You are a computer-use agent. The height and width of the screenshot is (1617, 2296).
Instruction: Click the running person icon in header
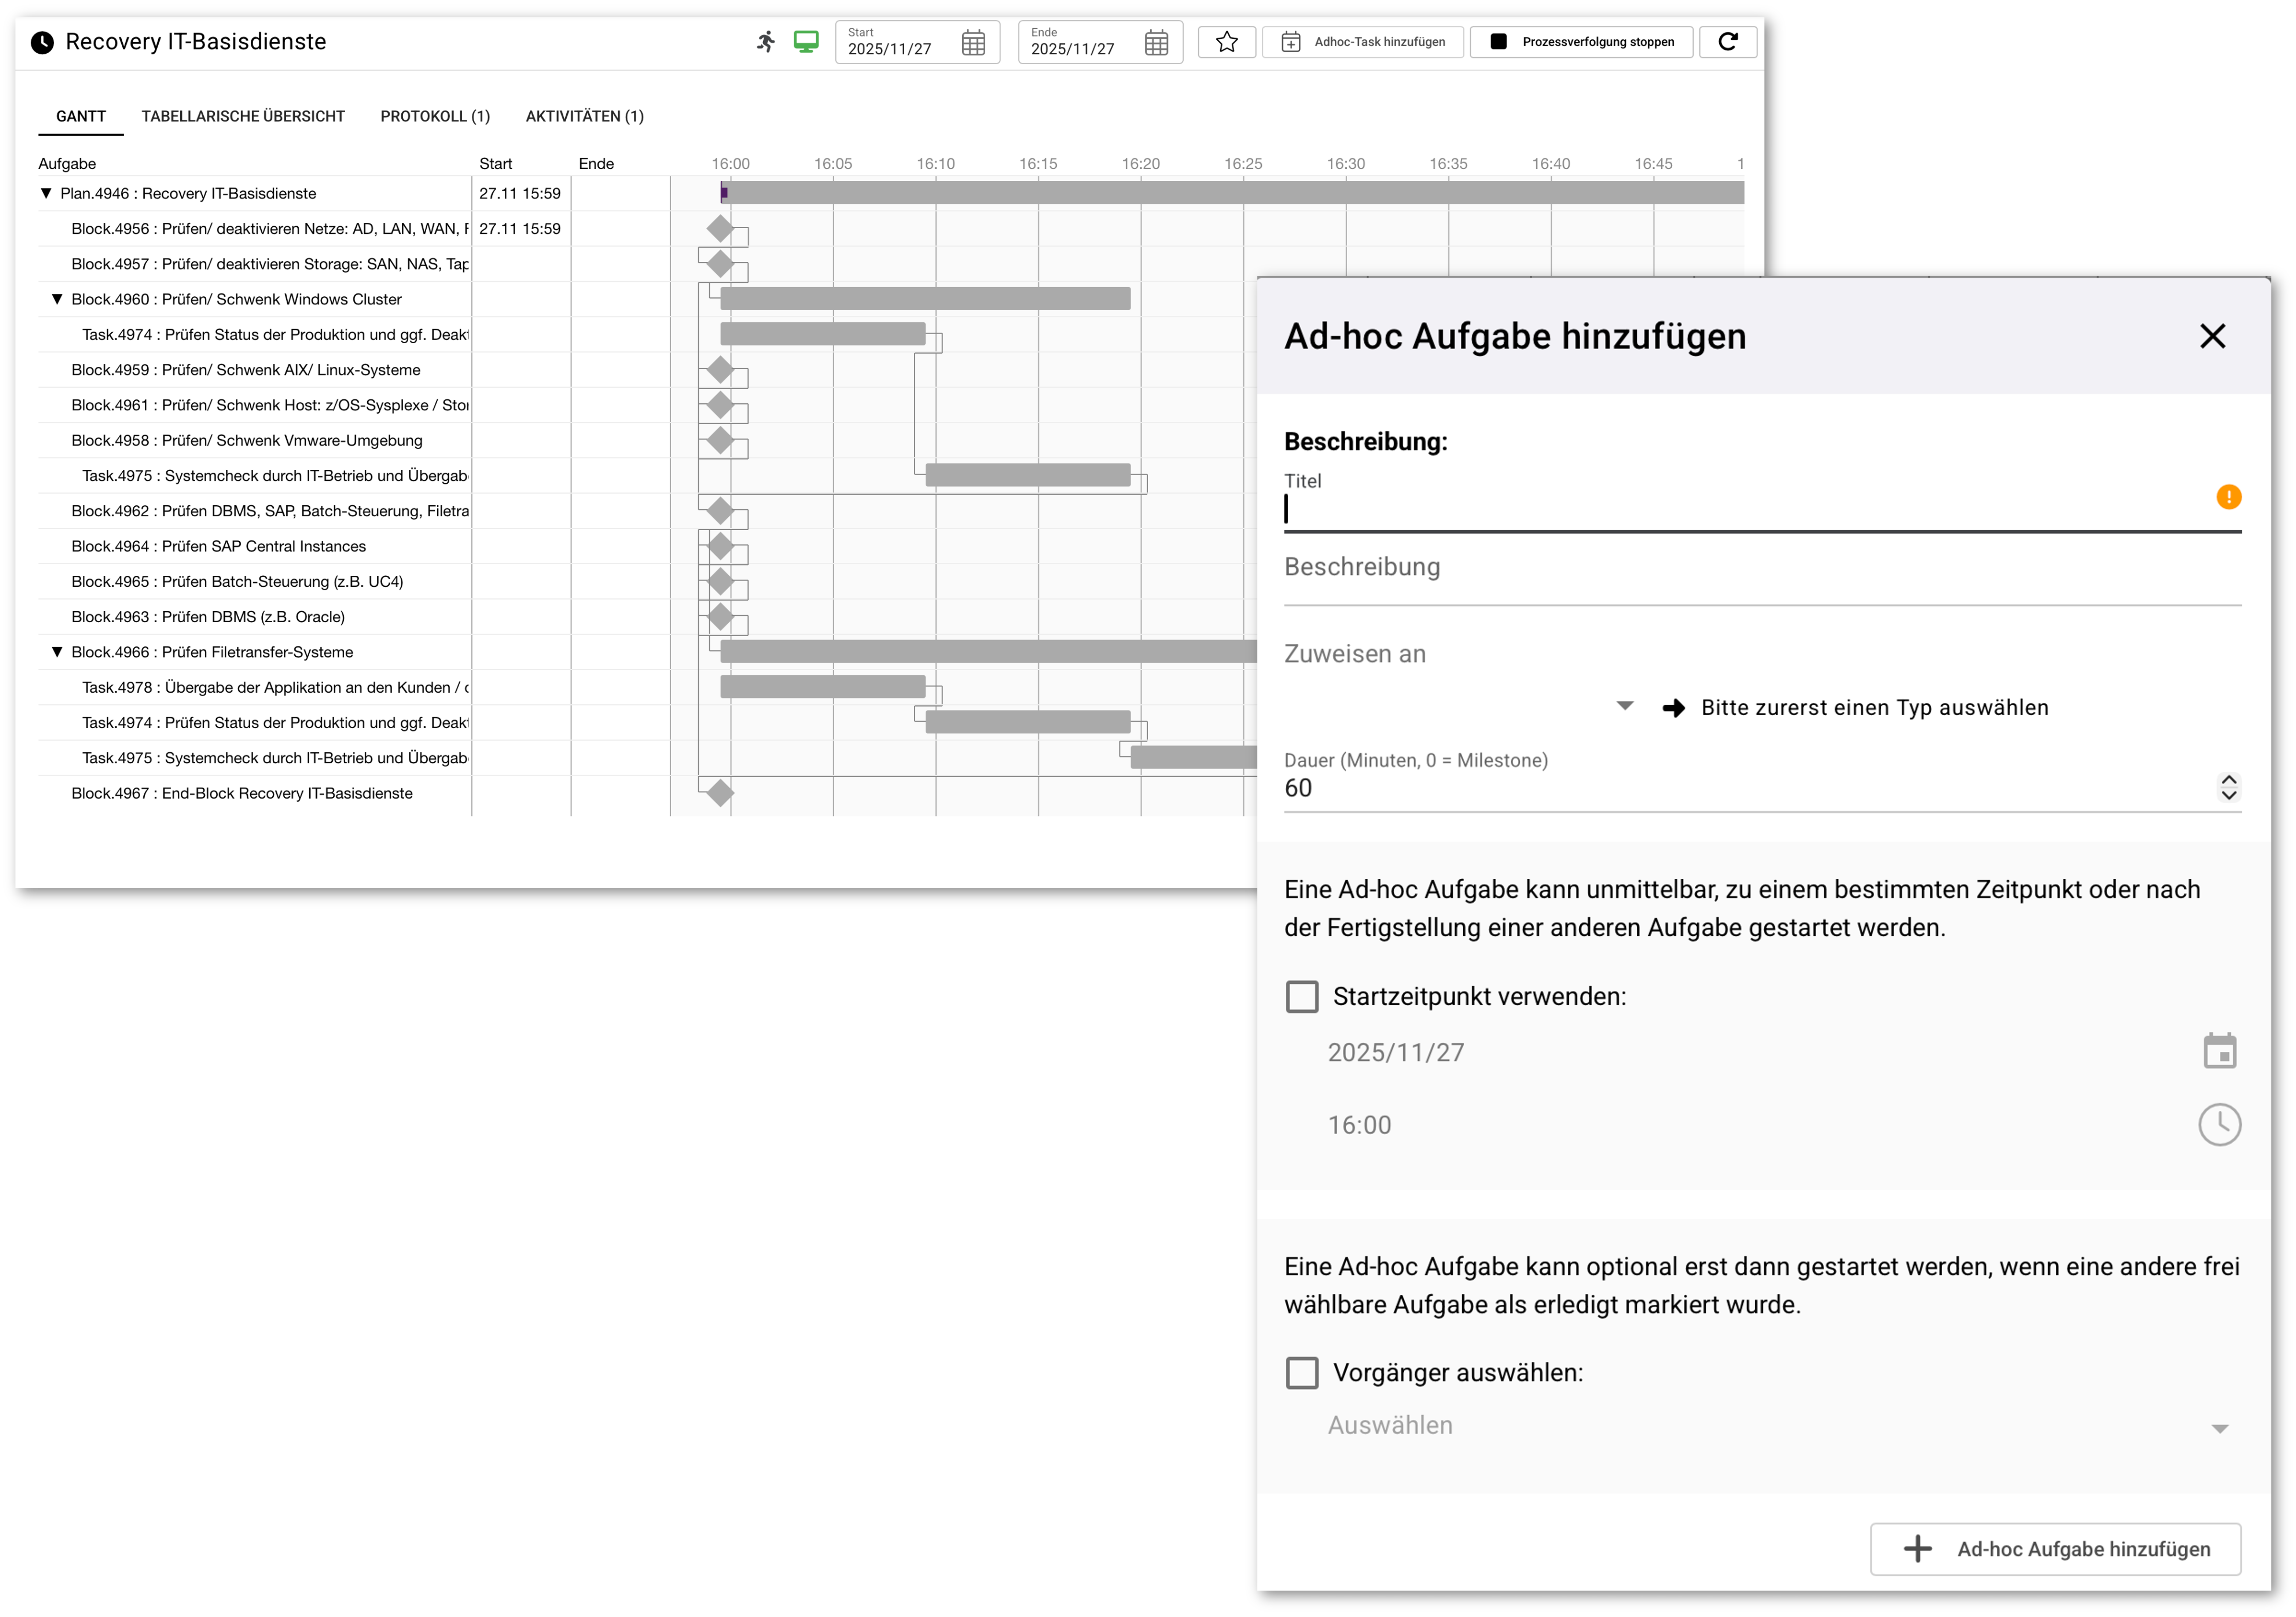(x=766, y=42)
